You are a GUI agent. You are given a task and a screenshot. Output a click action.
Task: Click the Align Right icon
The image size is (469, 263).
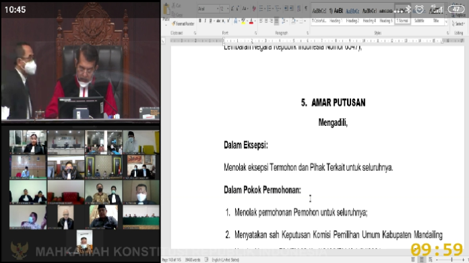point(272,21)
